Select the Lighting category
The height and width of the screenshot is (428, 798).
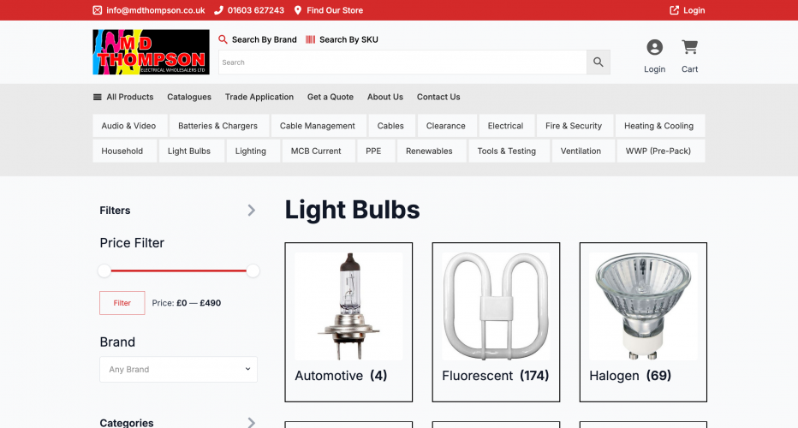tap(252, 152)
